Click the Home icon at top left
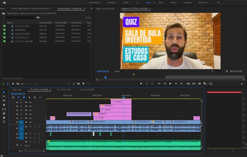Screen dimensions: 247x157 click(4, 2)
